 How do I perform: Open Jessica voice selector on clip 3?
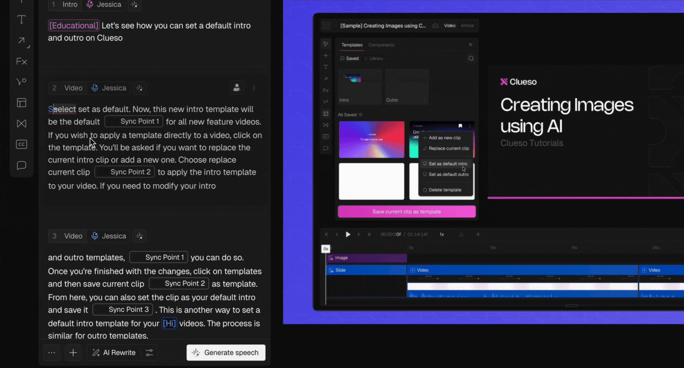coord(108,236)
